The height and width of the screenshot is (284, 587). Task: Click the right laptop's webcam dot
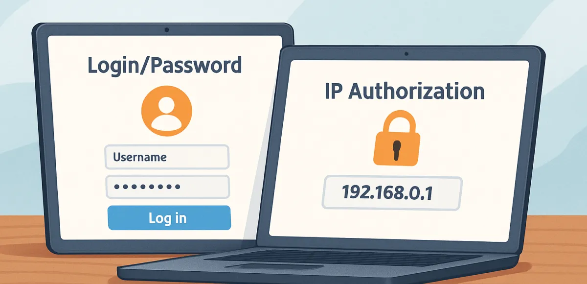point(406,53)
